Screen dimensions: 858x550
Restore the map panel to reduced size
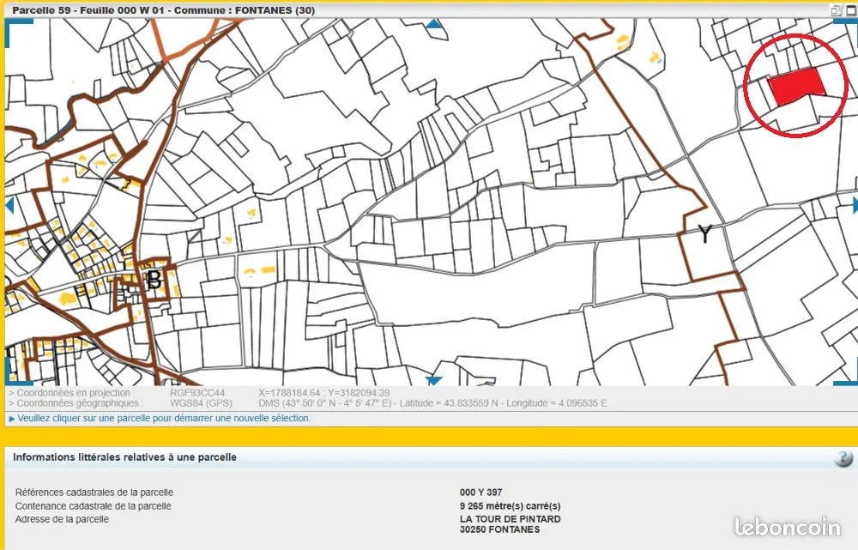(835, 9)
